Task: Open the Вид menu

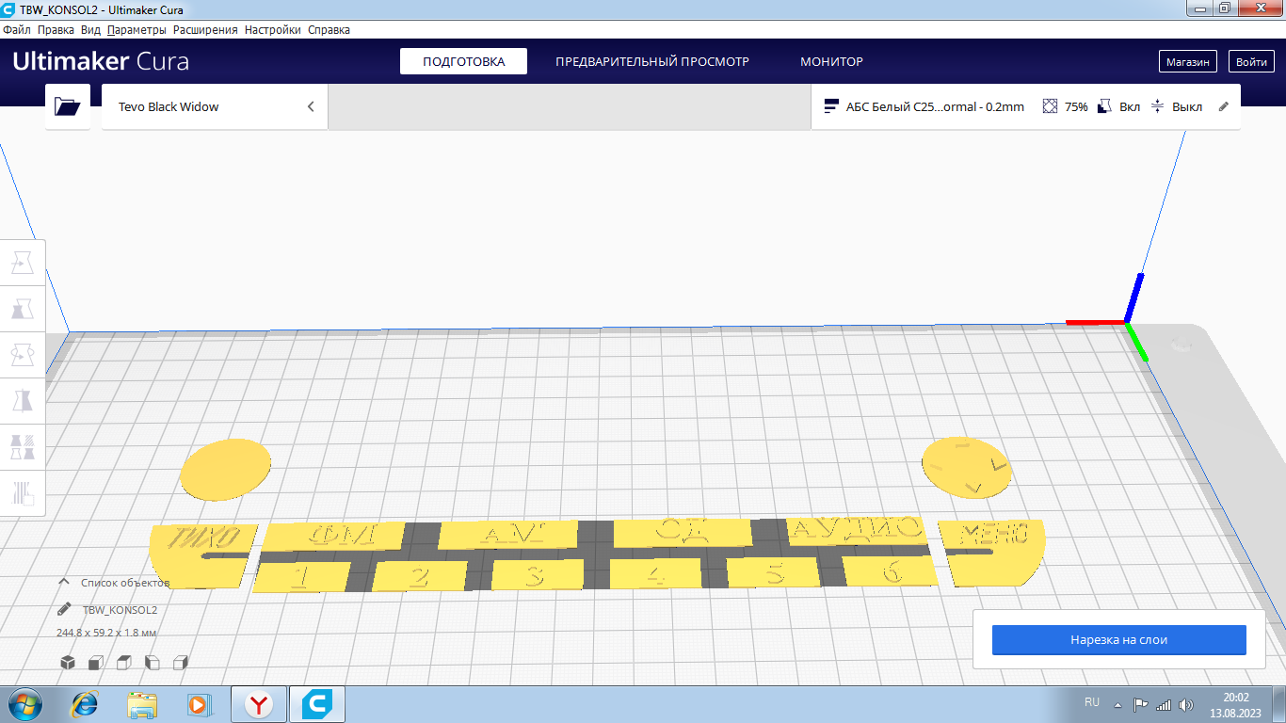Action: point(90,29)
